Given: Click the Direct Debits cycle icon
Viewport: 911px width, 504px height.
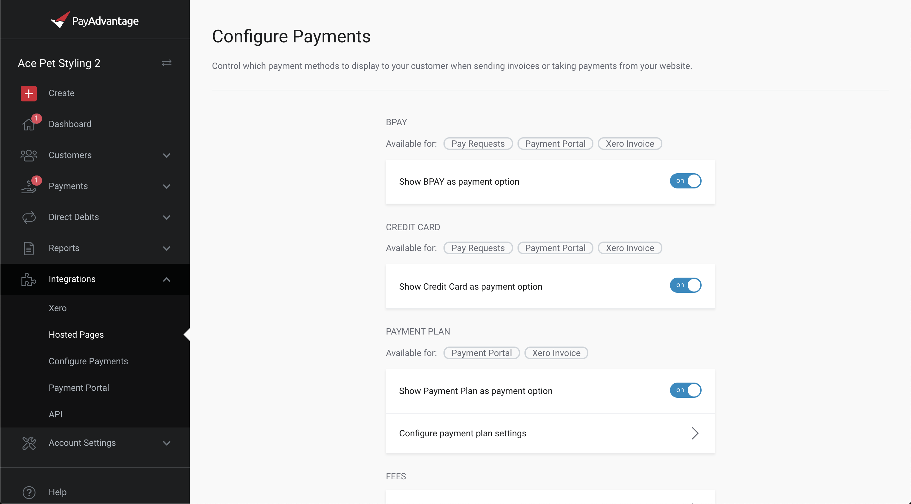Looking at the screenshot, I should point(29,217).
